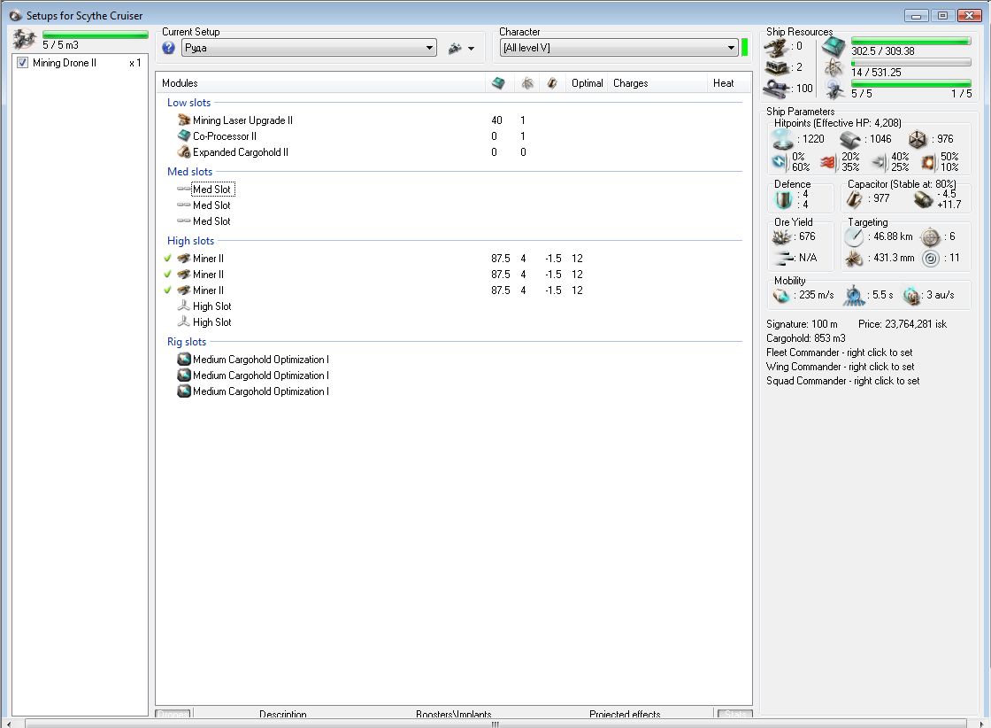This screenshot has height=728, width=991.
Task: Click the shield hitpoints icon
Action: [782, 139]
